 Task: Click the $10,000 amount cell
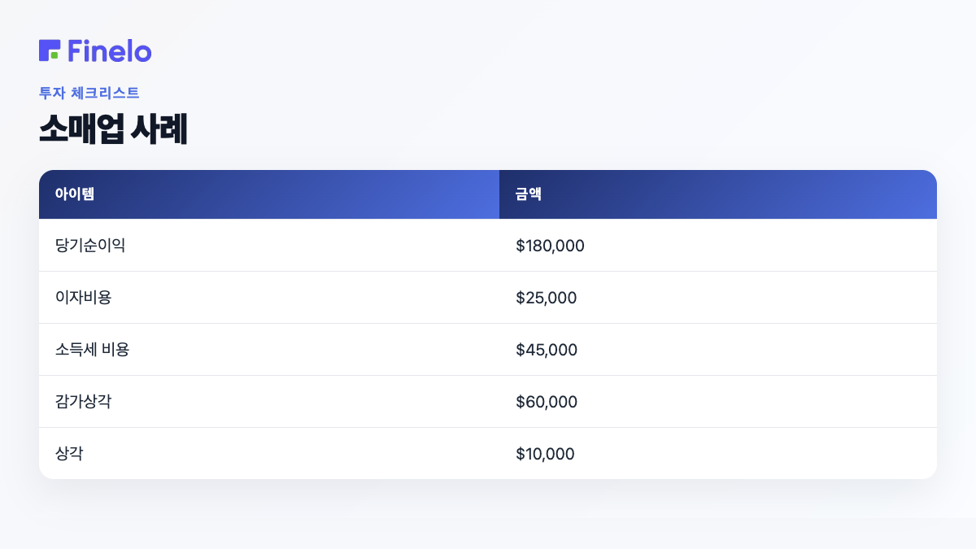[x=545, y=454]
